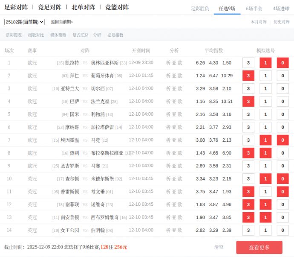
Task: Deselect pick 3 for match 2 拜仁
Action: [248, 76]
